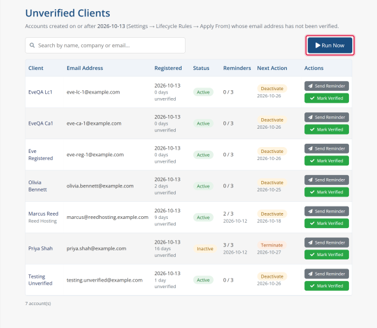377x328 pixels.
Task: Mark Eve Registered as verified
Action: point(327,161)
